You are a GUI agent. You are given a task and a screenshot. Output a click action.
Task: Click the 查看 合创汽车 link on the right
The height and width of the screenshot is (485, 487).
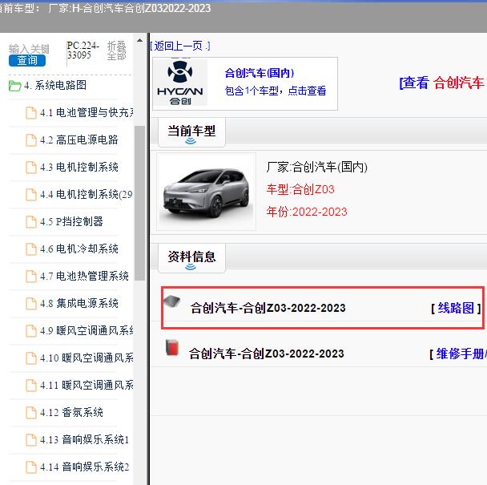click(442, 83)
